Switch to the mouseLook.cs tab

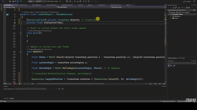102,5
